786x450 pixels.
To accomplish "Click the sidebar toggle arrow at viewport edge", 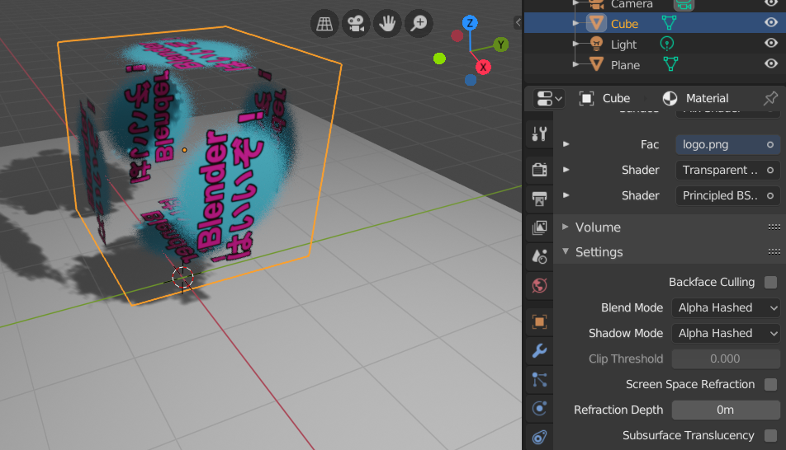I will 518,22.
